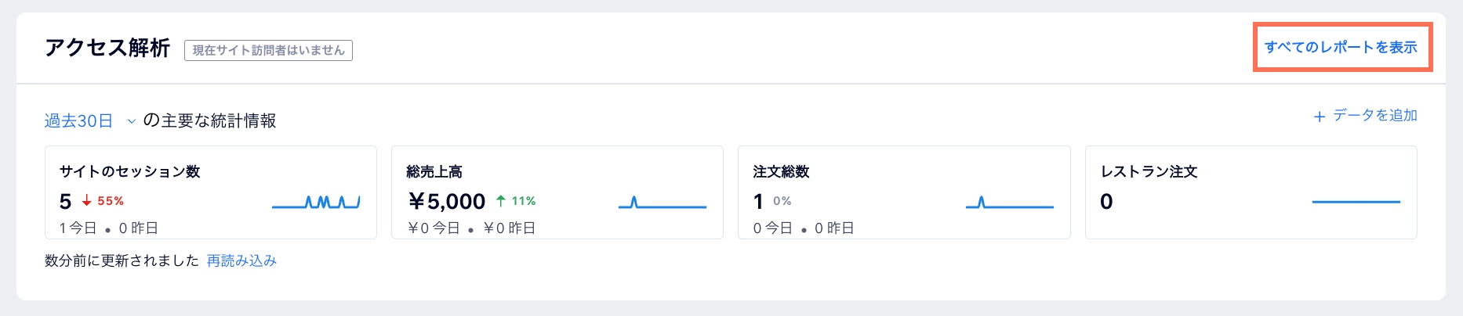Click the red down arrow at 55%
The width and height of the screenshot is (1463, 316).
87,202
